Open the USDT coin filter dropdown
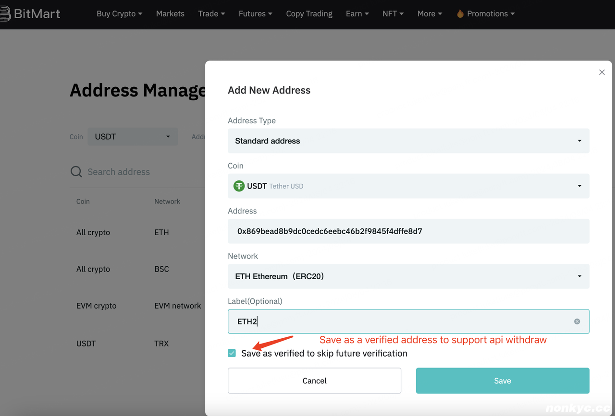 (133, 137)
